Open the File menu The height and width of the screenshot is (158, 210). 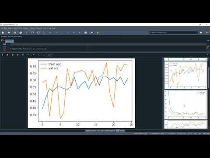[x=2, y=28]
